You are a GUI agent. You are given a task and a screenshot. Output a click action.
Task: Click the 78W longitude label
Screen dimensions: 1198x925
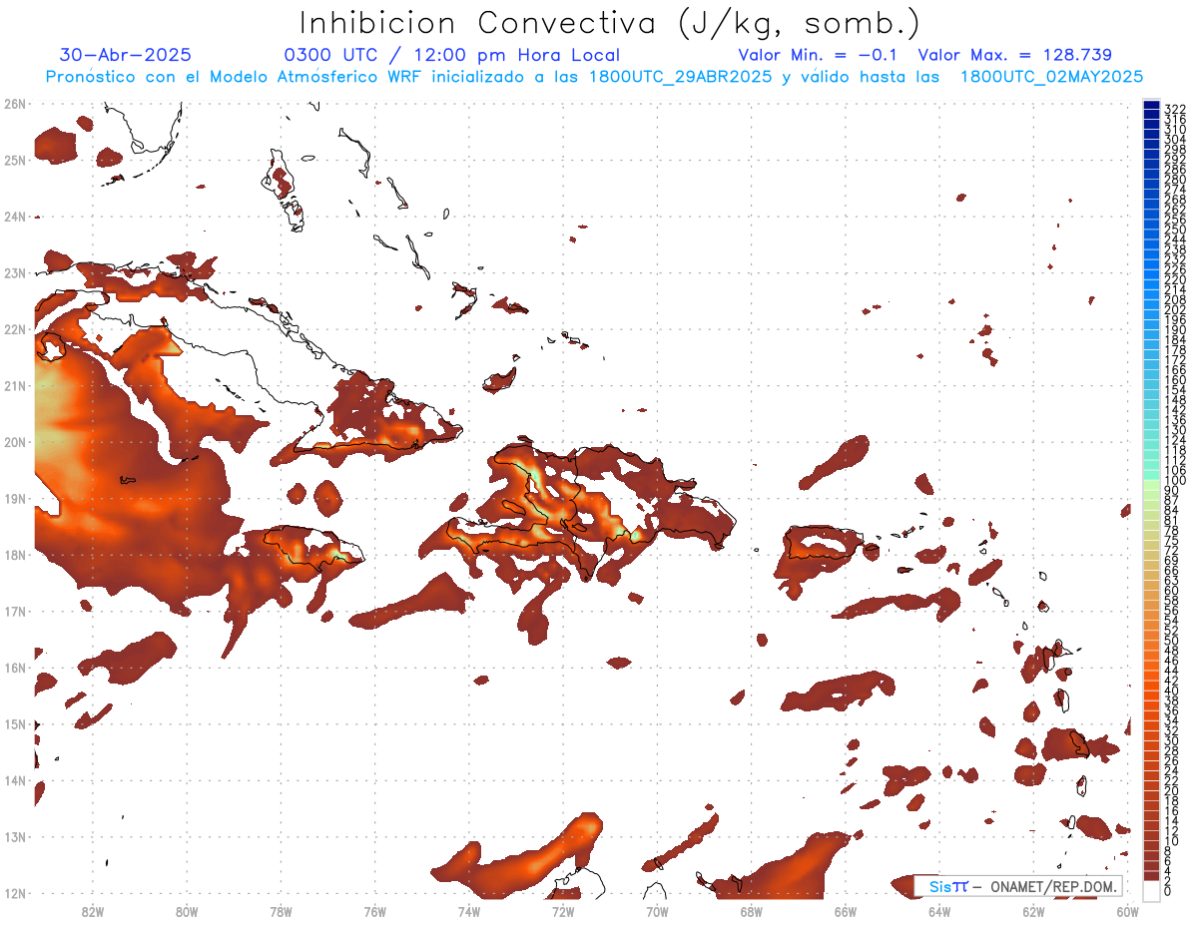point(281,911)
